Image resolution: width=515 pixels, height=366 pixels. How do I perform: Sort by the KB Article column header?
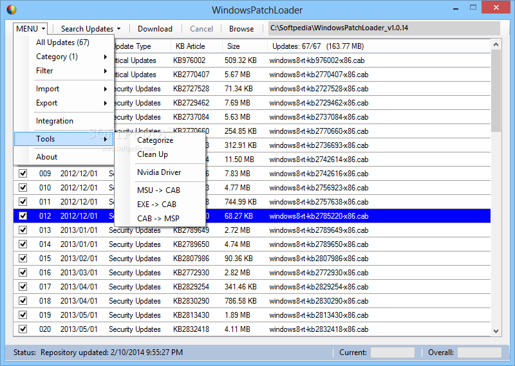196,46
